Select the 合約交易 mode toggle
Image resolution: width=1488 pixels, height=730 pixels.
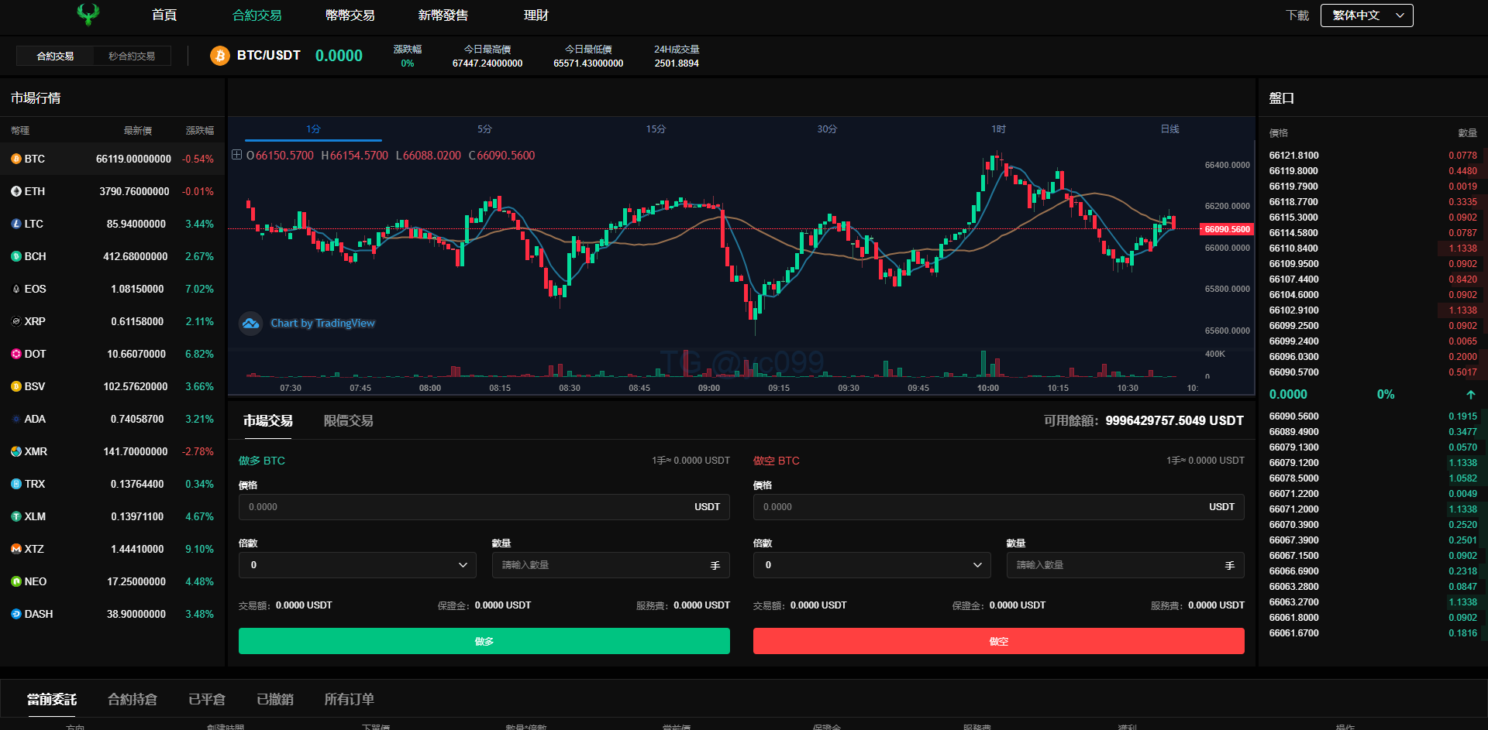(55, 56)
